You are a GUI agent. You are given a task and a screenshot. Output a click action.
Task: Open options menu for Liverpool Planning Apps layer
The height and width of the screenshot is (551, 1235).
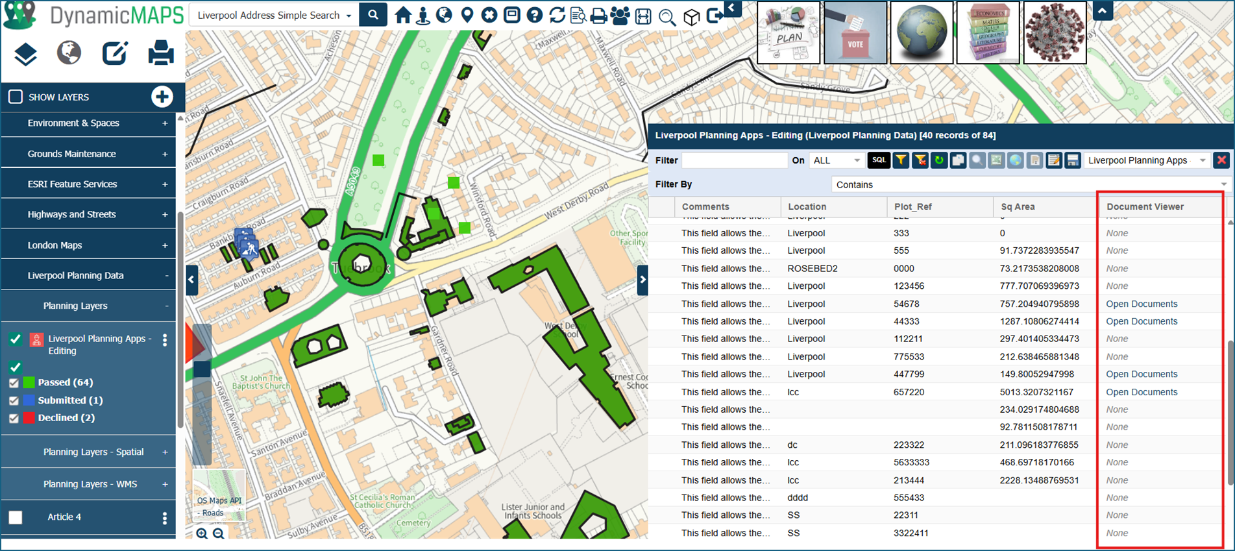[165, 340]
